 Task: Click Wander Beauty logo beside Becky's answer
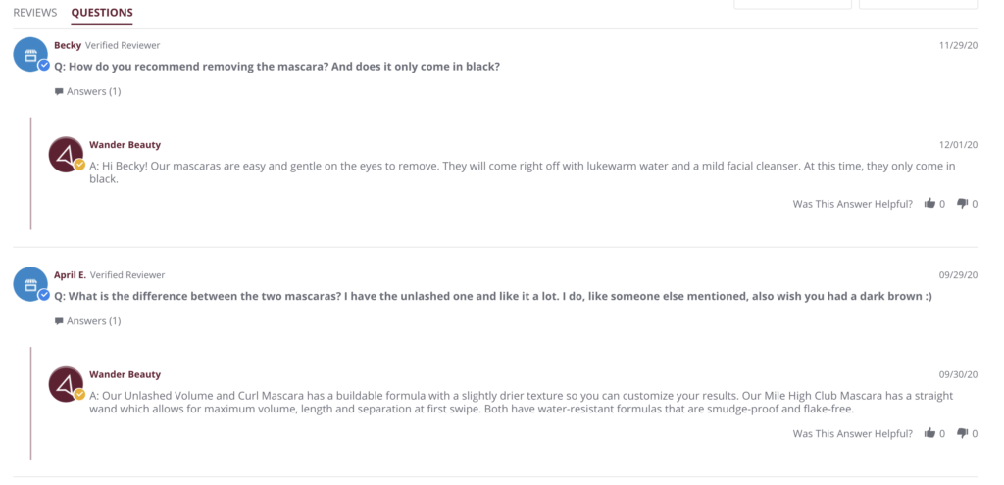click(x=67, y=155)
